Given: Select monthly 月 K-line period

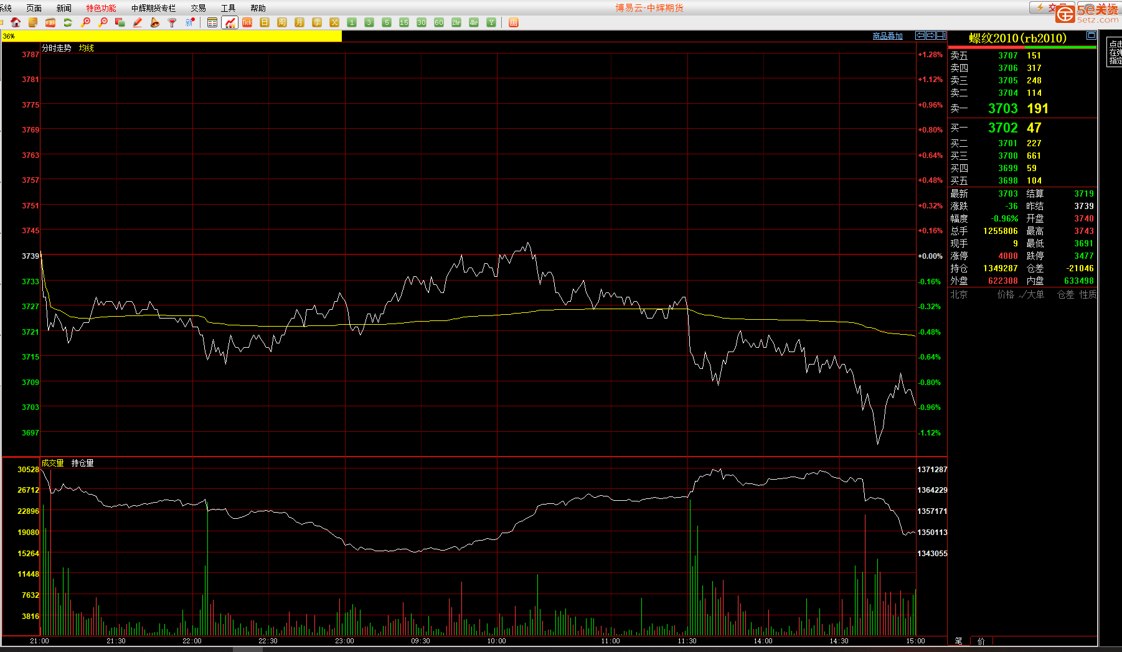Looking at the screenshot, I should (x=299, y=22).
